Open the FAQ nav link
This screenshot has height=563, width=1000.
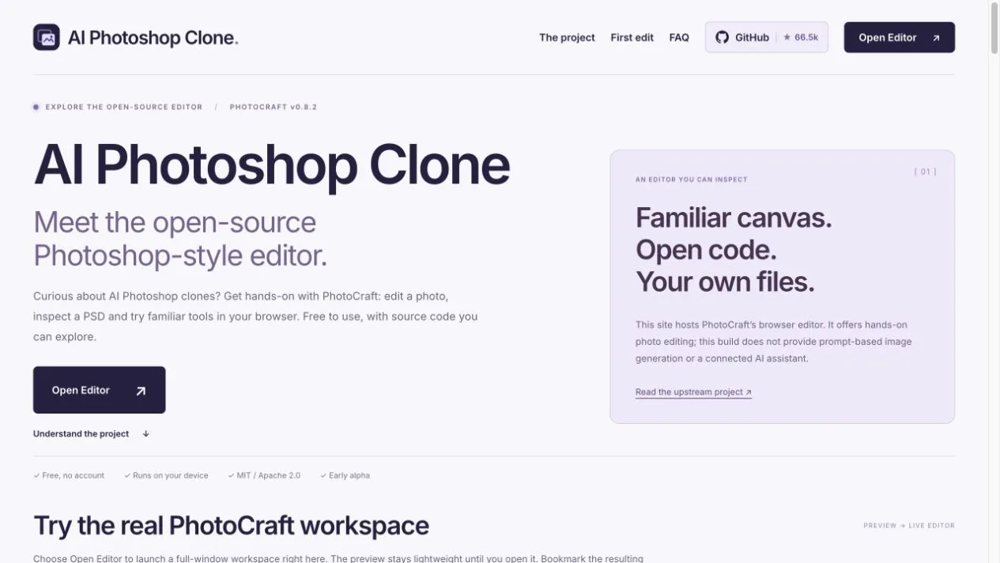pyautogui.click(x=679, y=37)
